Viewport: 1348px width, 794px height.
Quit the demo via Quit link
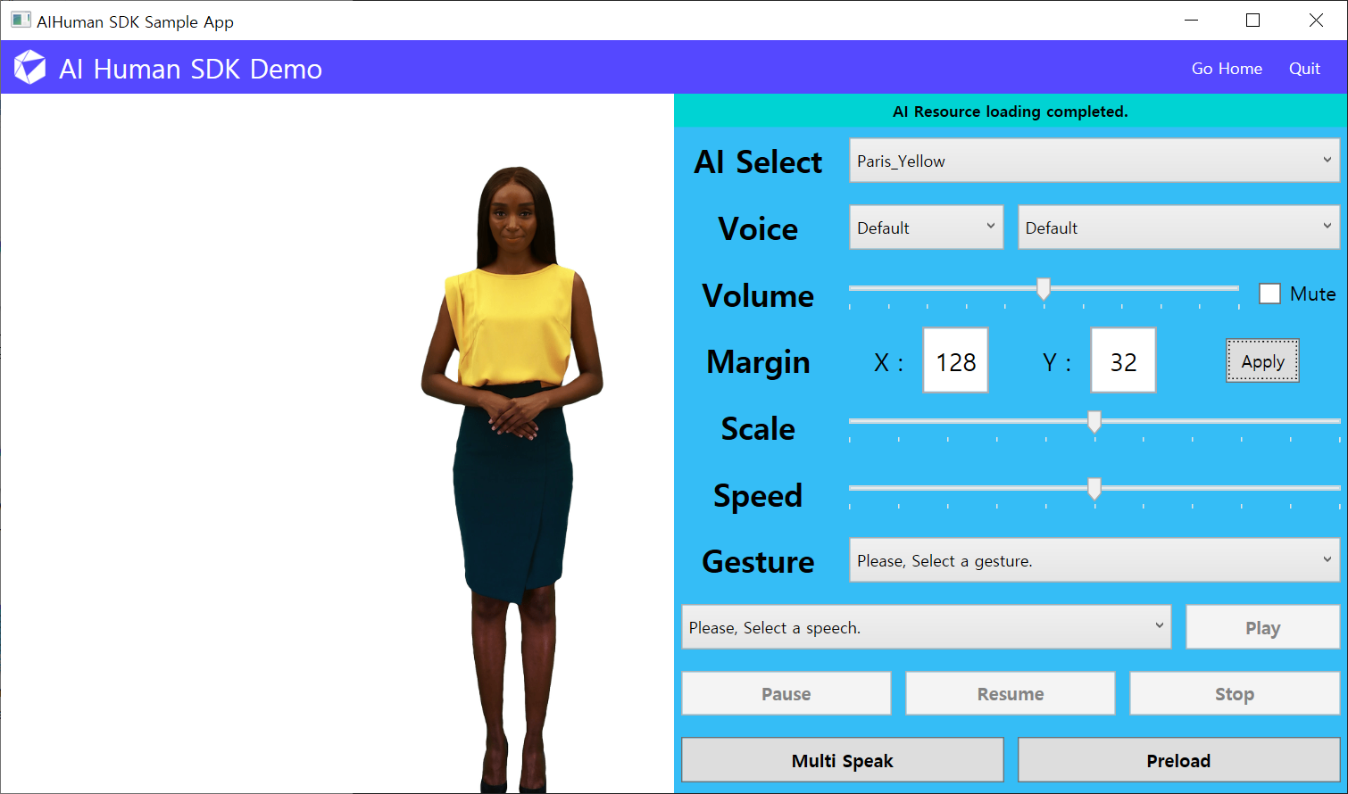pyautogui.click(x=1304, y=69)
